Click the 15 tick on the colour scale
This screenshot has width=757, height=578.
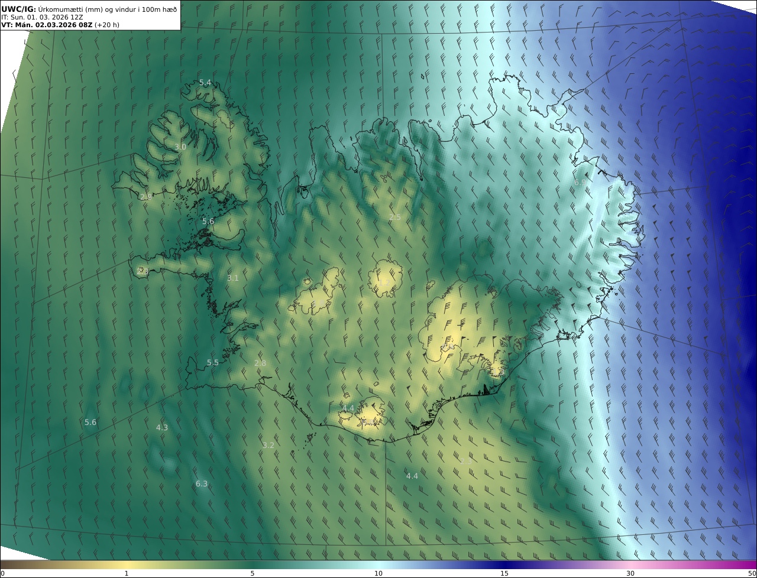[x=504, y=573]
